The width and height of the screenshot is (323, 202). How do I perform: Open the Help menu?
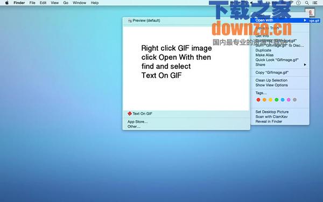click(x=95, y=3)
